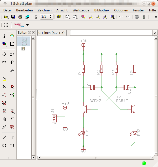
Task: Choose the Circle drawing tool
Action: pos(4,145)
